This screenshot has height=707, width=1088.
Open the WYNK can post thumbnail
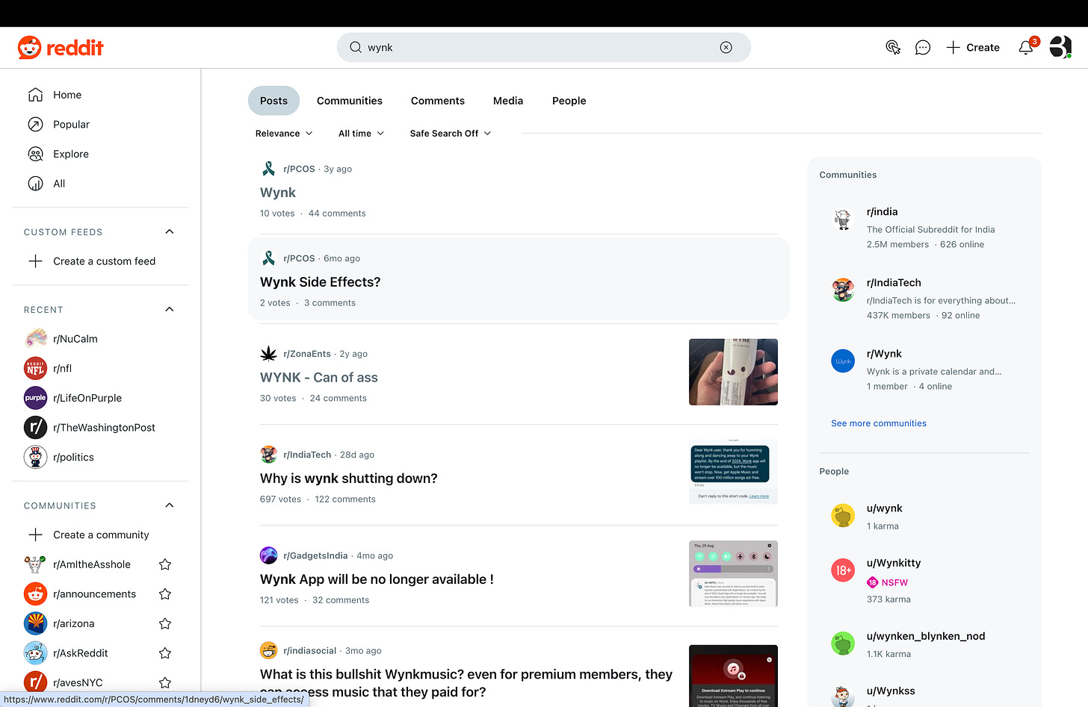733,372
